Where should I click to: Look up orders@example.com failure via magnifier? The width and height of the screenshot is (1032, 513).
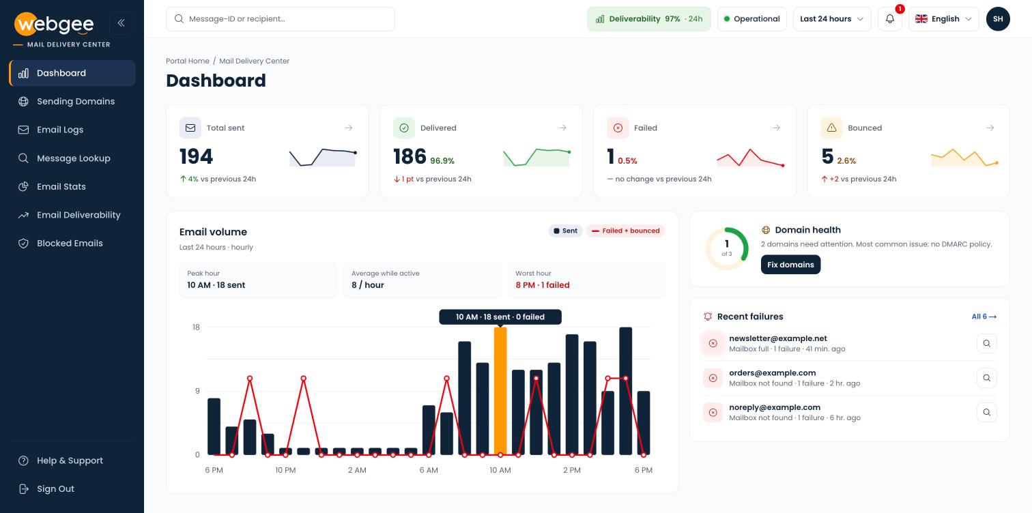pyautogui.click(x=987, y=377)
